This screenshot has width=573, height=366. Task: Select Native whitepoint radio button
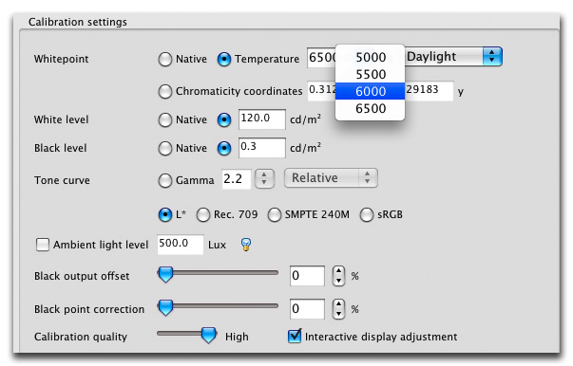click(164, 59)
